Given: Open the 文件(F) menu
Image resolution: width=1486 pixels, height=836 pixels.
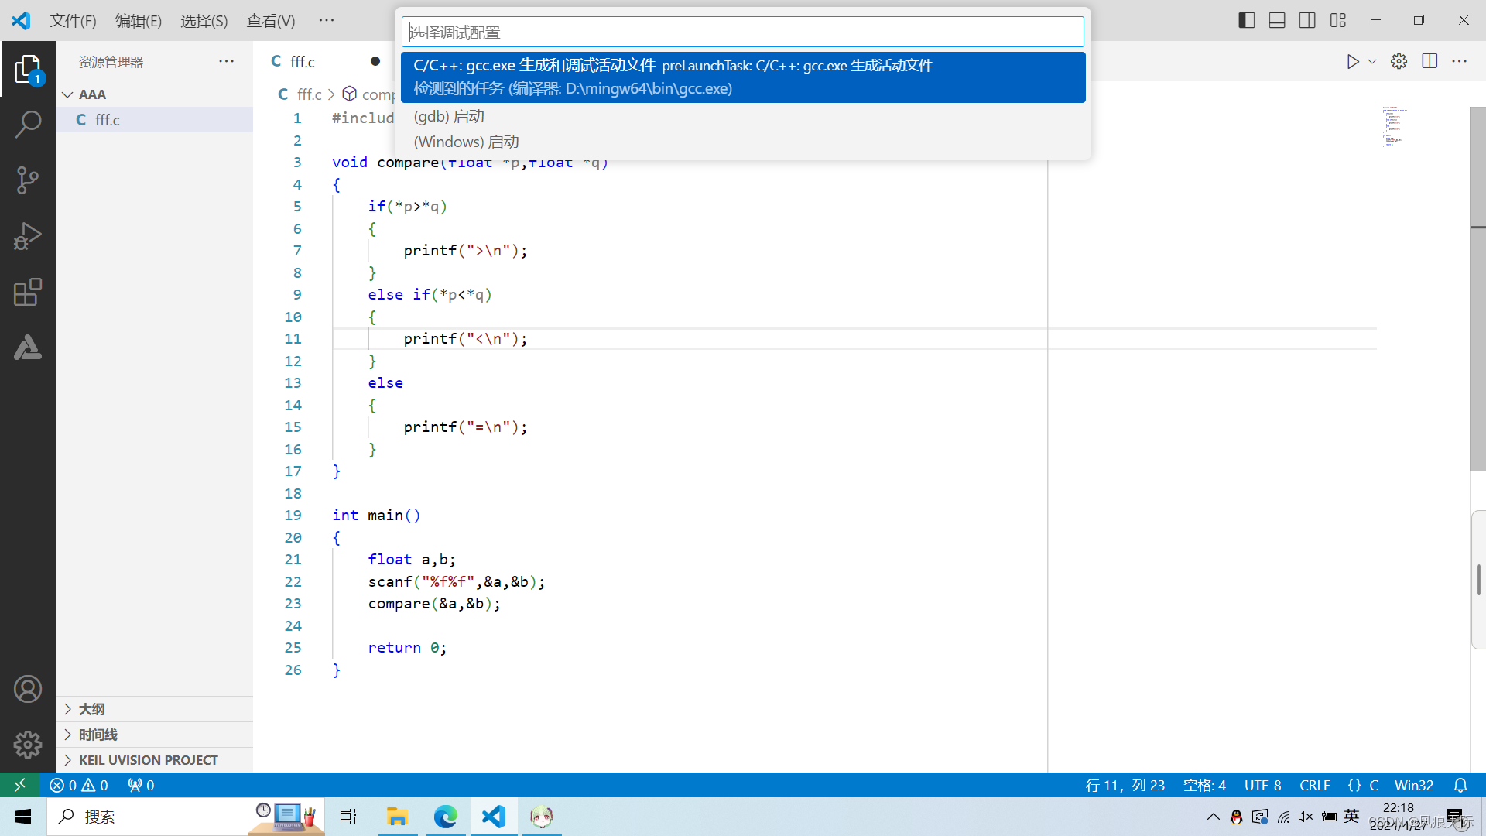Looking at the screenshot, I should [73, 21].
